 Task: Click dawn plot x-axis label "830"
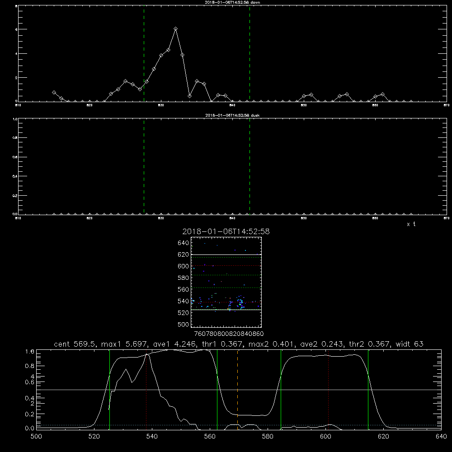(x=161, y=105)
